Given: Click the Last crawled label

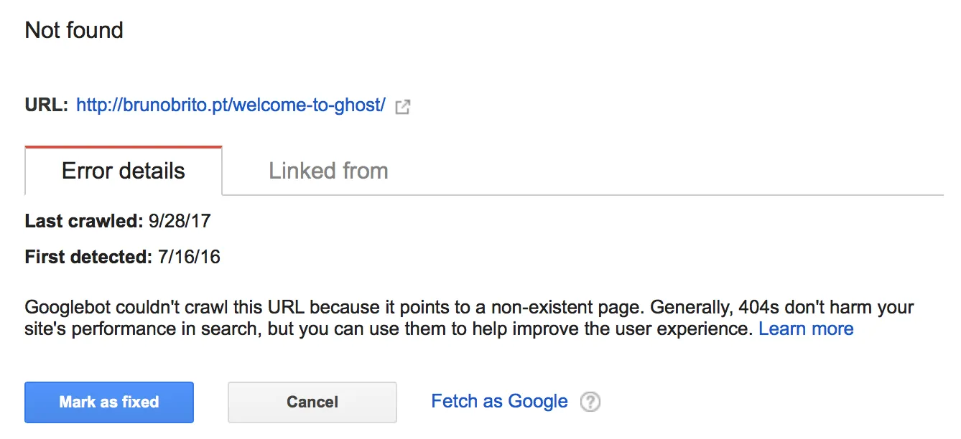Looking at the screenshot, I should coord(85,221).
